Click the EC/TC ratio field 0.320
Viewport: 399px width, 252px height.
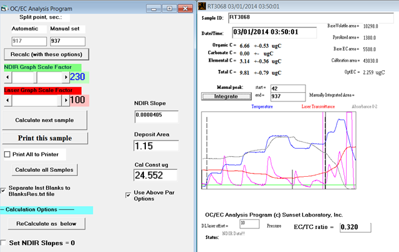[x=355, y=227]
